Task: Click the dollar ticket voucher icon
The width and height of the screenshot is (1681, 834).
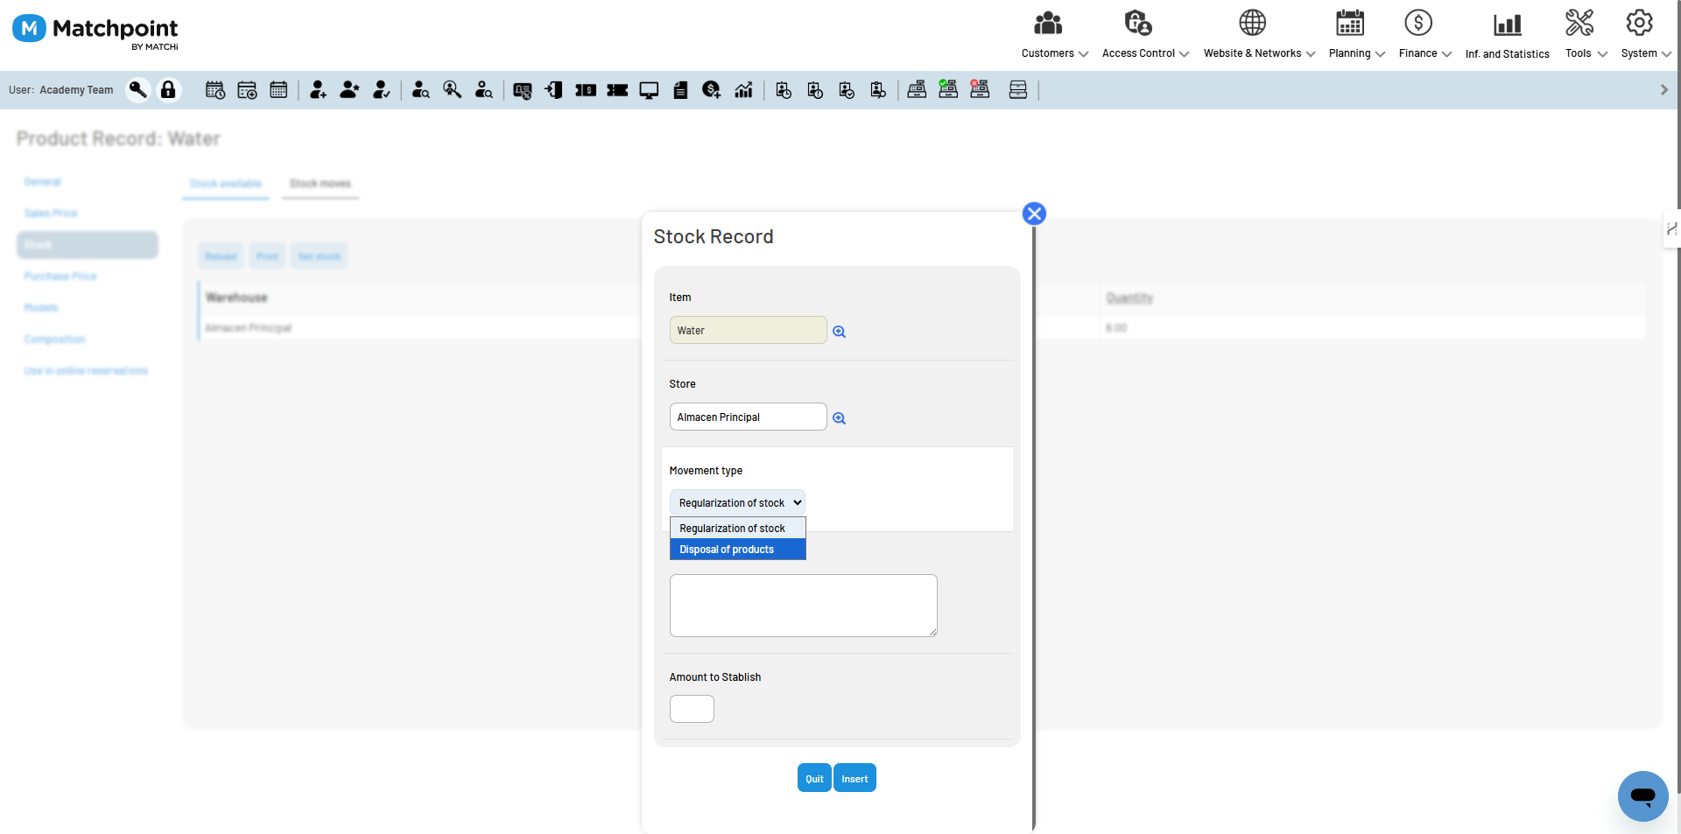Action: point(586,90)
